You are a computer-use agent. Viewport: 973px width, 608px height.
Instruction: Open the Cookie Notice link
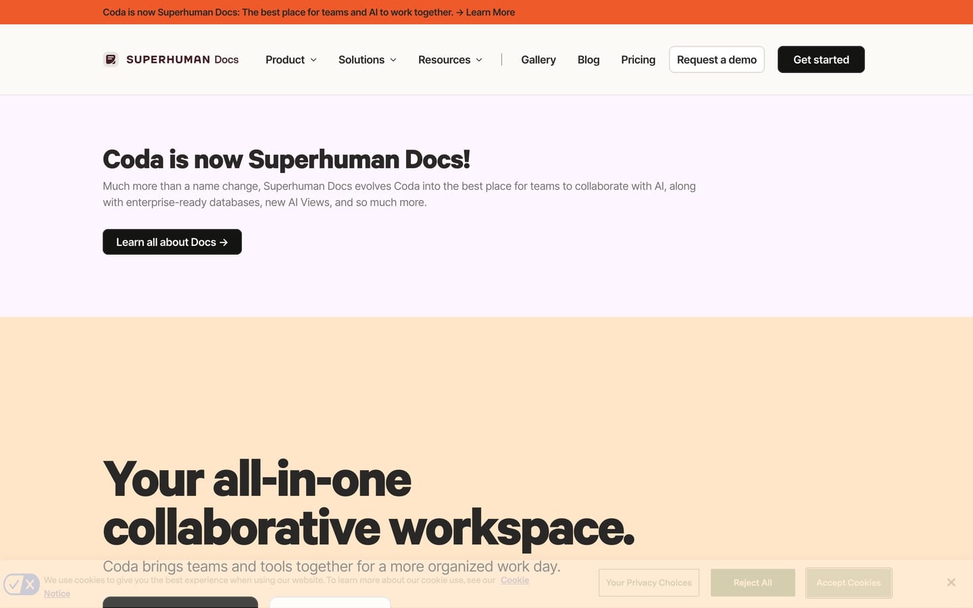tap(515, 580)
